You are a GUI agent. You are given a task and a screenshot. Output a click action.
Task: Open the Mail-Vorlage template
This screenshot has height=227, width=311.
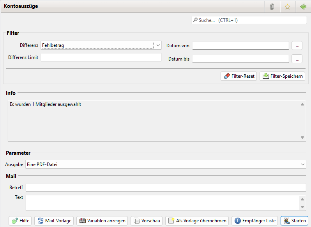(x=54, y=221)
